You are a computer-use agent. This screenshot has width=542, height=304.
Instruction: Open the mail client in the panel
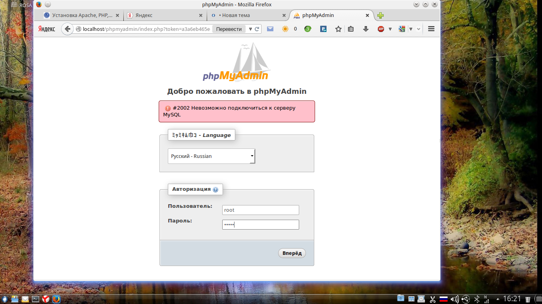coord(25,299)
